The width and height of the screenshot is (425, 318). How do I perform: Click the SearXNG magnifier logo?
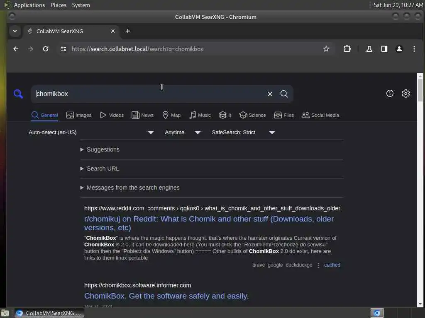18,94
